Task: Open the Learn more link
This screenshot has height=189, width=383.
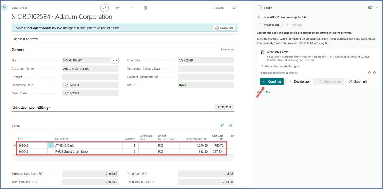Action: pos(263,92)
